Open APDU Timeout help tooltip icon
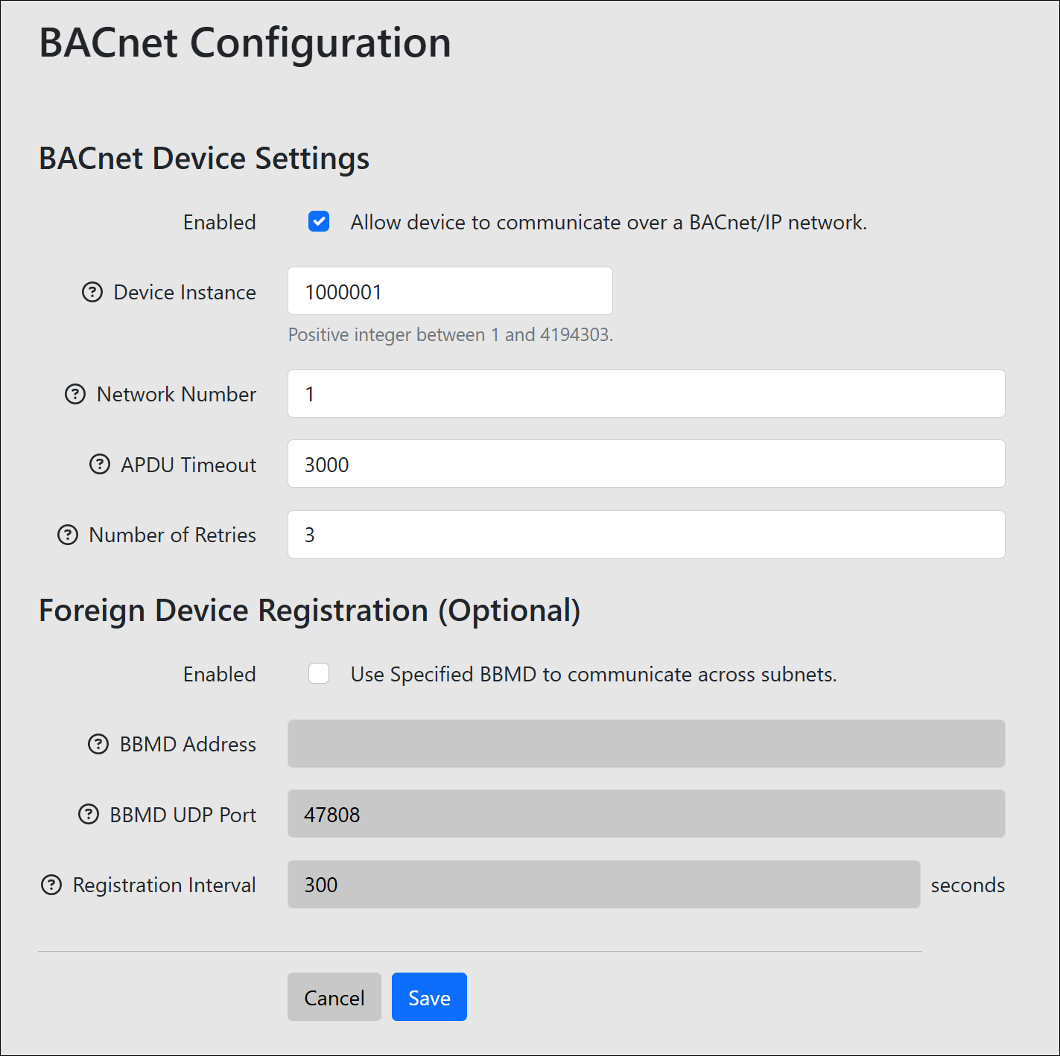1060x1056 pixels. point(100,465)
